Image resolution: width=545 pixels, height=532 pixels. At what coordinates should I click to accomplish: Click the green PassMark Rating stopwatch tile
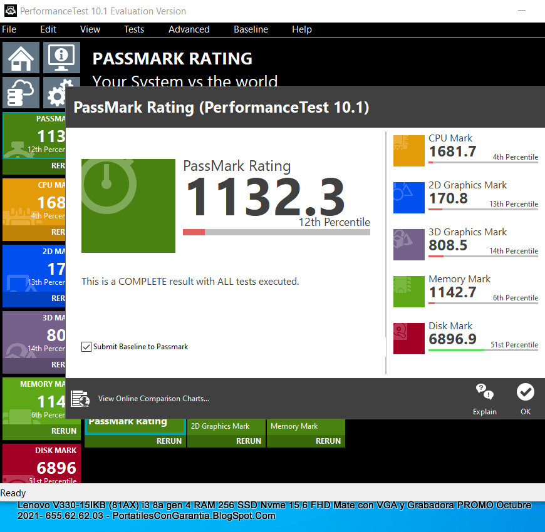tap(128, 205)
